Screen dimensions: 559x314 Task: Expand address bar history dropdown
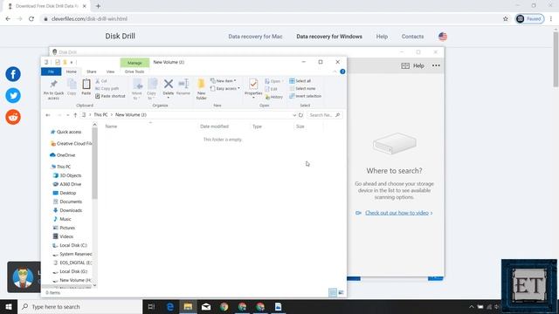tap(294, 115)
